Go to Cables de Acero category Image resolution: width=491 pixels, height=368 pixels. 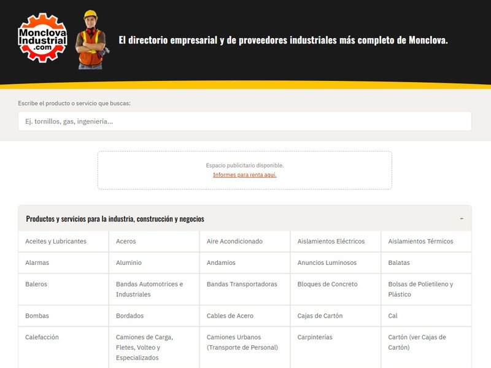click(230, 316)
